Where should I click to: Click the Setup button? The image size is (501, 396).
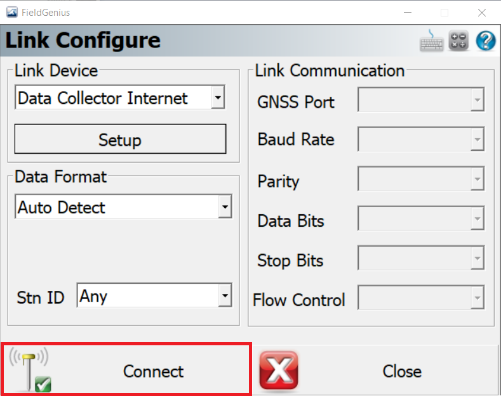[x=120, y=139]
